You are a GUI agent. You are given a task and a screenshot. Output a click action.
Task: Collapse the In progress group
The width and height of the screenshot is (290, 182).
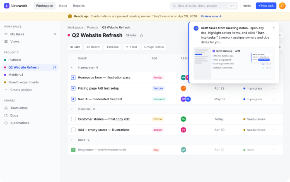pos(72,67)
